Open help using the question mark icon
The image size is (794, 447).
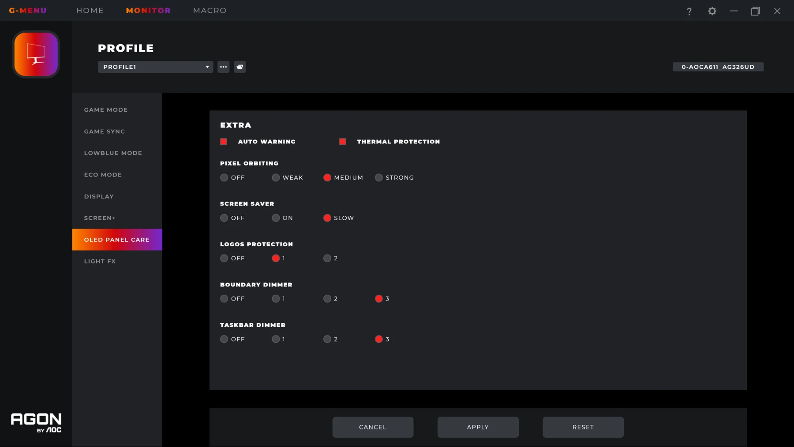pos(689,11)
